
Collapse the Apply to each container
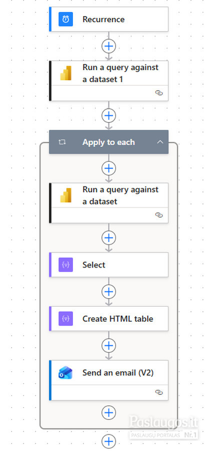tap(160, 142)
